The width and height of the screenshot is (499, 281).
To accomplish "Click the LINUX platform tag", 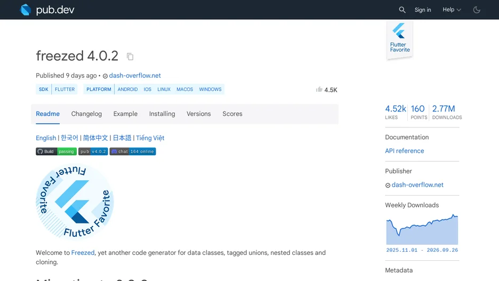I will [164, 90].
